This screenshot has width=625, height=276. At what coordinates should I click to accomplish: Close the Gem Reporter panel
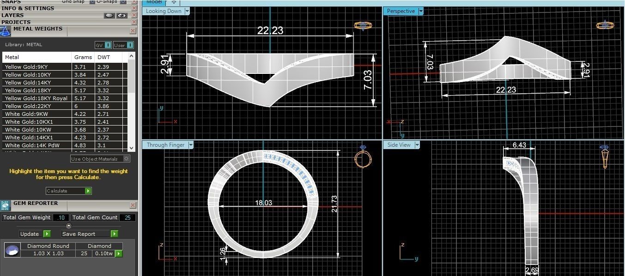point(133,205)
